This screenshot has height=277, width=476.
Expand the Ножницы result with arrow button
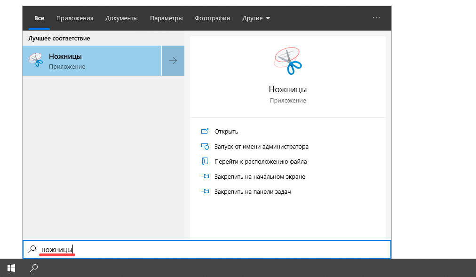click(173, 61)
